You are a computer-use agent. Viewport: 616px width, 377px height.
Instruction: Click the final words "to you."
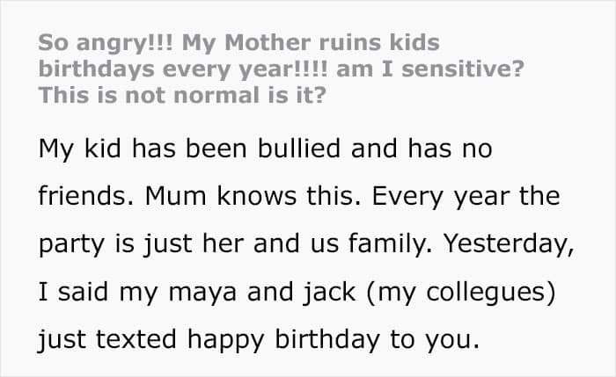point(435,340)
